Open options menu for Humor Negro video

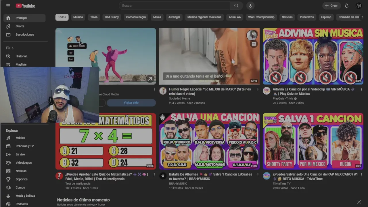tap(258, 90)
